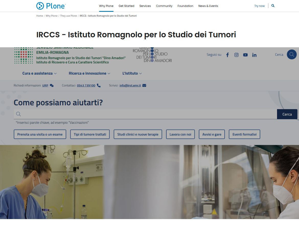This screenshot has height=227, width=299.
Task: Open the Plone site search magnifier icon
Action: [273, 6]
